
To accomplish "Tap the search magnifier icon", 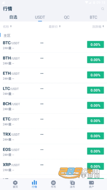I will (x=103, y=9).
